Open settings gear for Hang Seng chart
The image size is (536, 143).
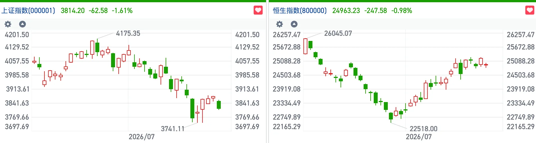pos(279,24)
